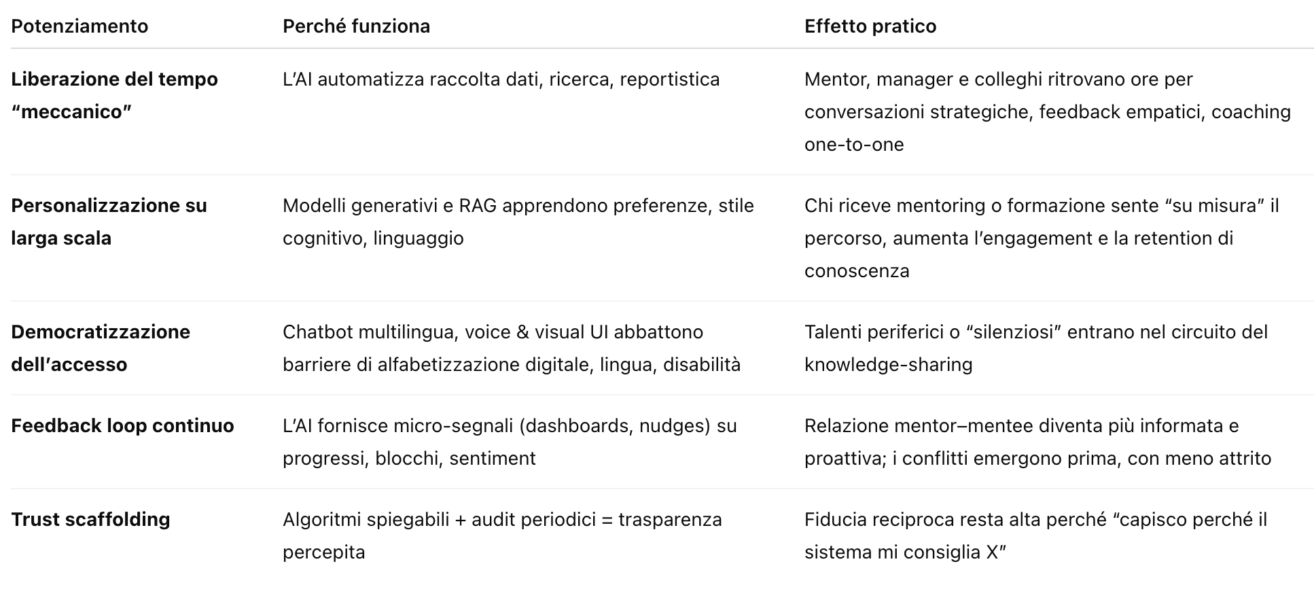This screenshot has width=1314, height=602.
Task: Click the one-to-one coaching phrase
Action: (x=854, y=144)
